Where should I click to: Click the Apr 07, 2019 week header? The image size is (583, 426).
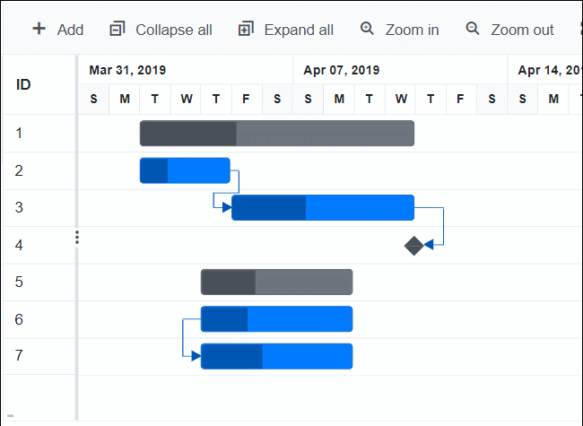(342, 70)
